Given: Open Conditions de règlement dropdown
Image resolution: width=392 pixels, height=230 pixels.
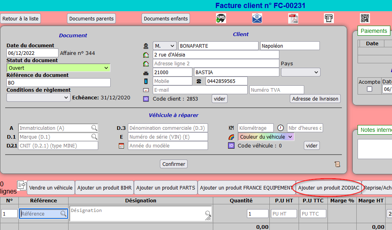Looking at the screenshot, I should [38, 97].
